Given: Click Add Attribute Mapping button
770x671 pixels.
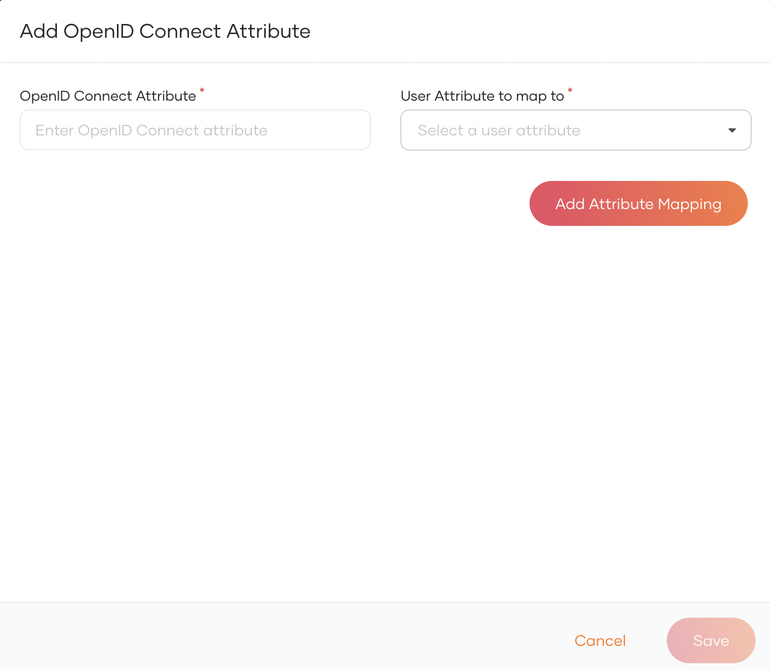Looking at the screenshot, I should pyautogui.click(x=638, y=204).
